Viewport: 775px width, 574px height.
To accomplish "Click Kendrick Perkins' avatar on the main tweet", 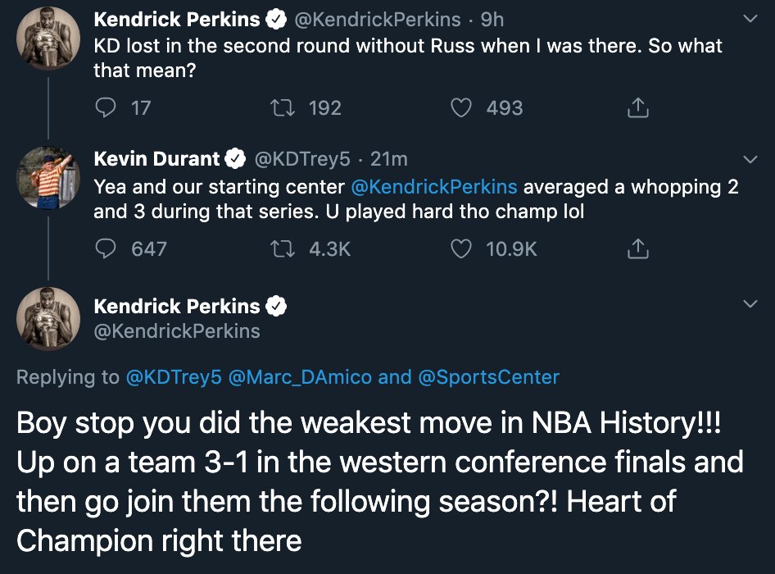I will (x=48, y=318).
